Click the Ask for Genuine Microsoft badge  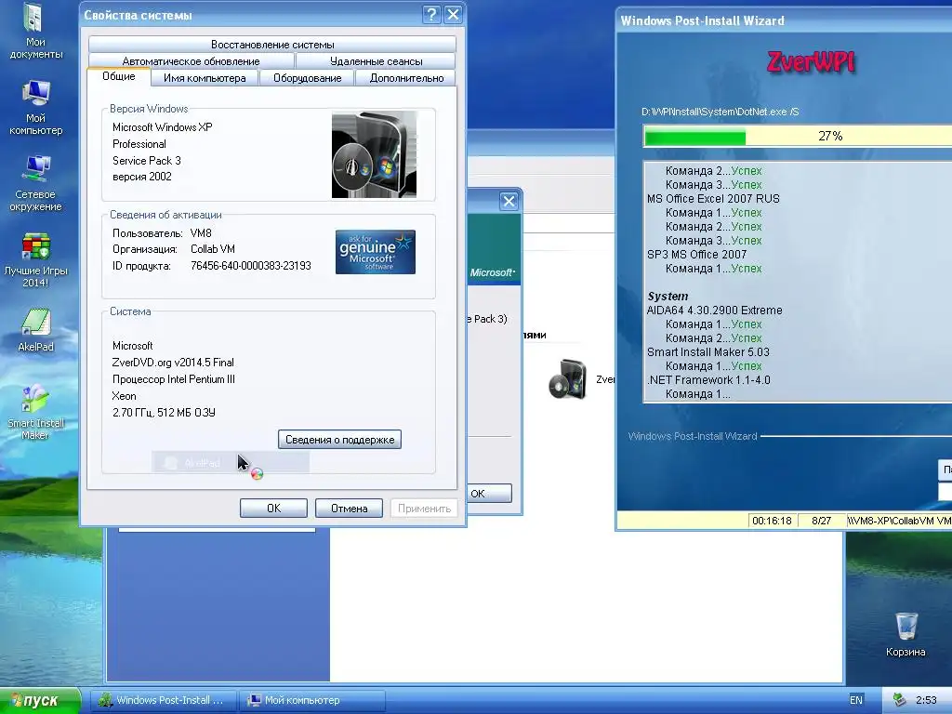tap(376, 252)
